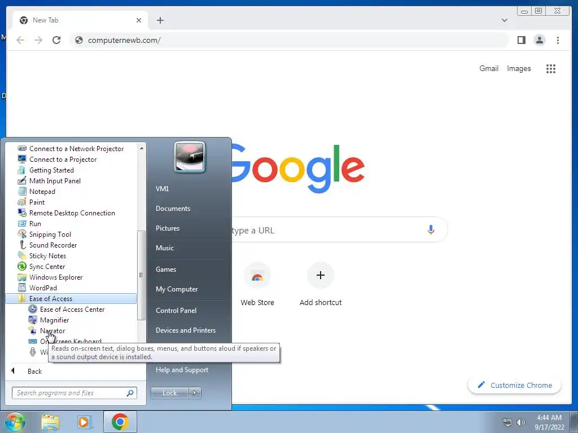
Task: Toggle Chrome side panel
Action: (x=521, y=40)
